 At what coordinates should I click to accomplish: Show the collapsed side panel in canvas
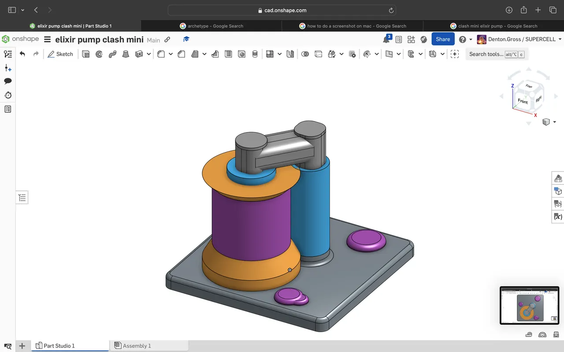(22, 198)
